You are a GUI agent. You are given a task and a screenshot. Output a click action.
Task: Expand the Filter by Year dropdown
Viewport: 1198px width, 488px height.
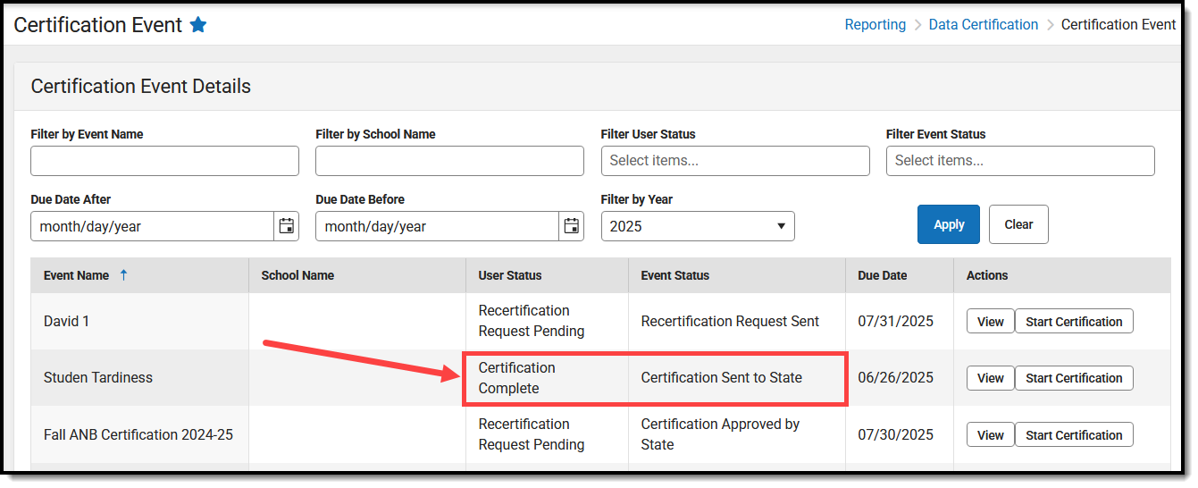tap(697, 226)
